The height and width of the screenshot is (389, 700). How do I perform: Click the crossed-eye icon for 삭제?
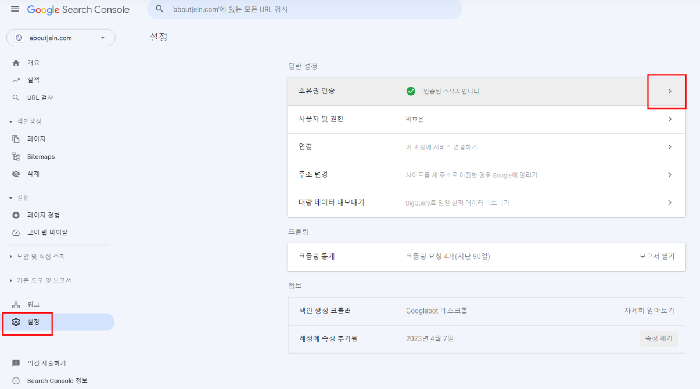pos(16,174)
